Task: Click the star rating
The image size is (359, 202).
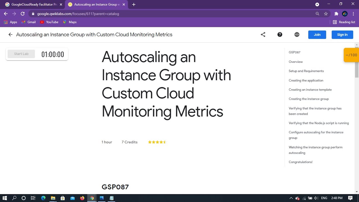Action: pos(157,142)
